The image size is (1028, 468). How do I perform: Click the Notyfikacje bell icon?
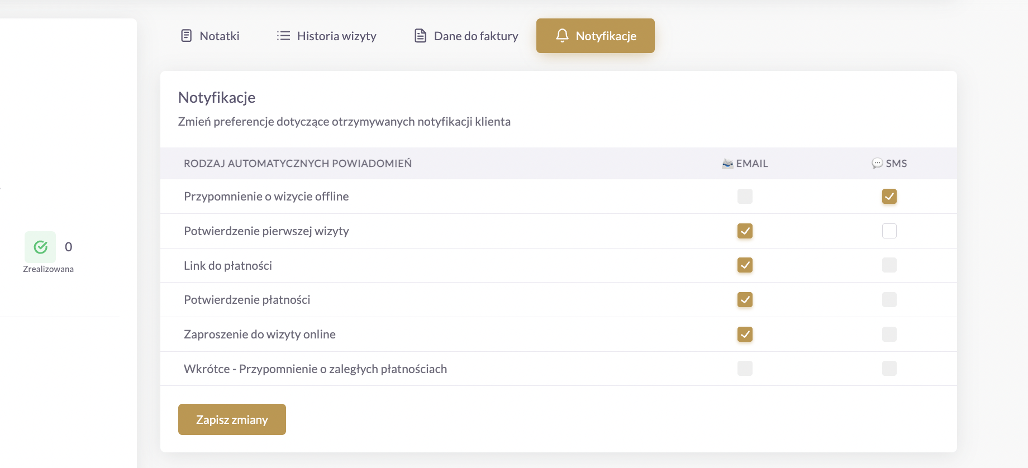pos(562,36)
